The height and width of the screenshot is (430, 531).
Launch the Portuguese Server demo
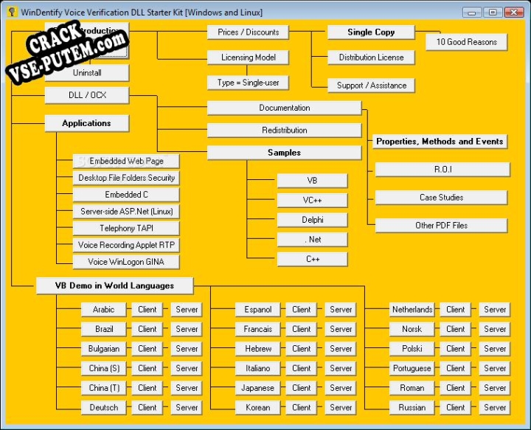coord(495,369)
